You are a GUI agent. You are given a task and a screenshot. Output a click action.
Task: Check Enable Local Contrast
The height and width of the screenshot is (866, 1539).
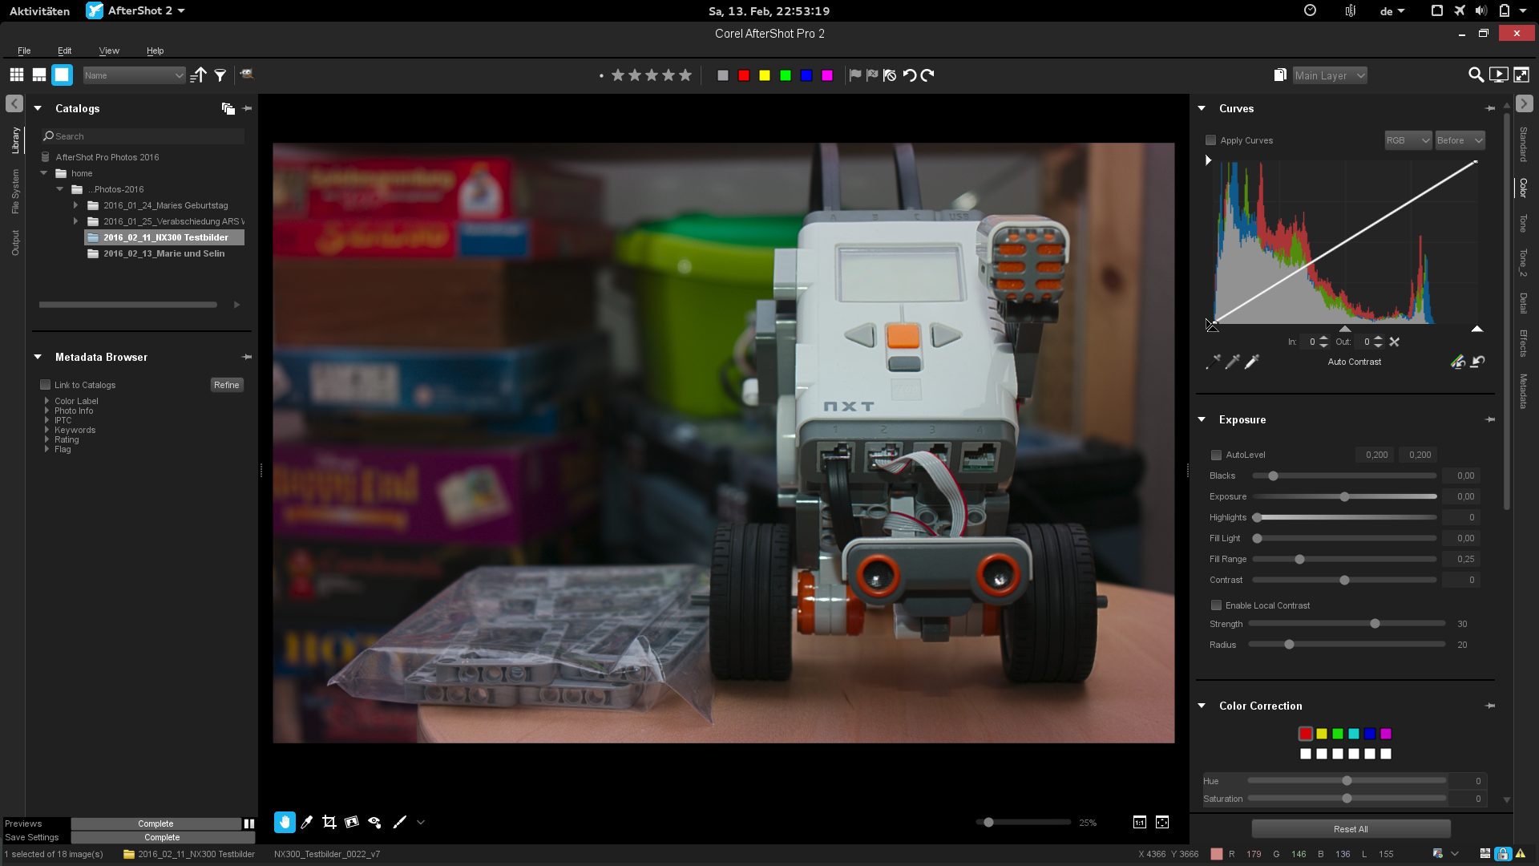pos(1216,605)
